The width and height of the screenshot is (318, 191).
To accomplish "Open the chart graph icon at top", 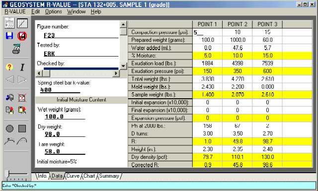I will tap(22, 23).
